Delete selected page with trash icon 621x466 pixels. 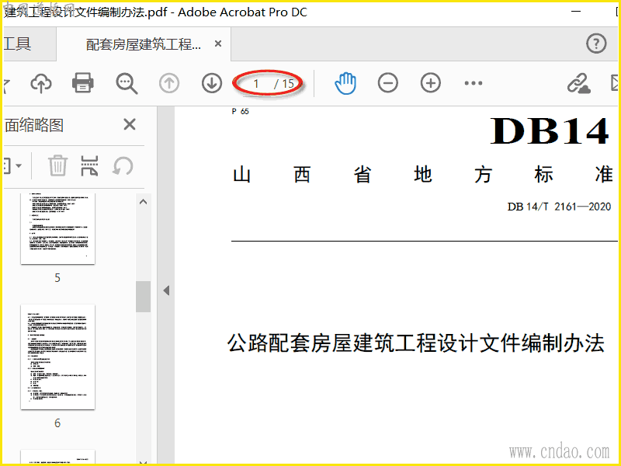57,165
